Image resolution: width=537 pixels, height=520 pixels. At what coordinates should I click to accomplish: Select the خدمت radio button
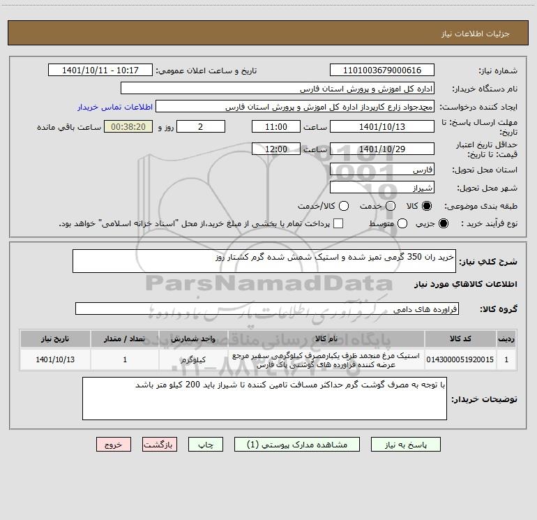coord(391,206)
